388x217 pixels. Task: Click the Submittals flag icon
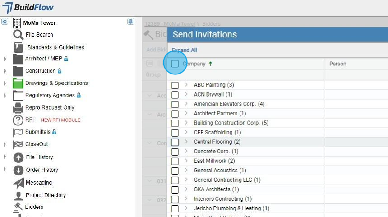[18, 132]
